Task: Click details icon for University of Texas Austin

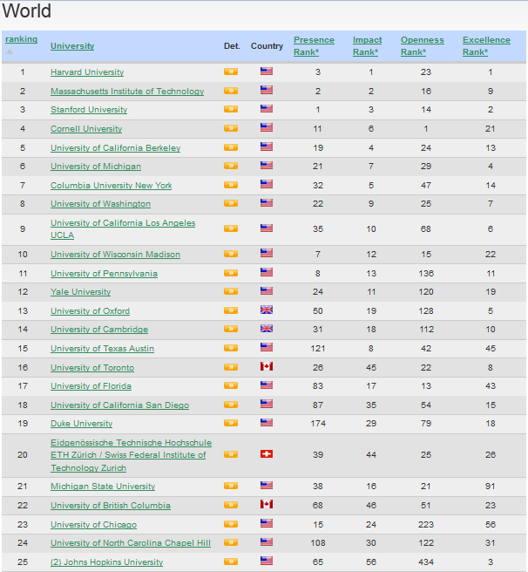Action: click(231, 348)
